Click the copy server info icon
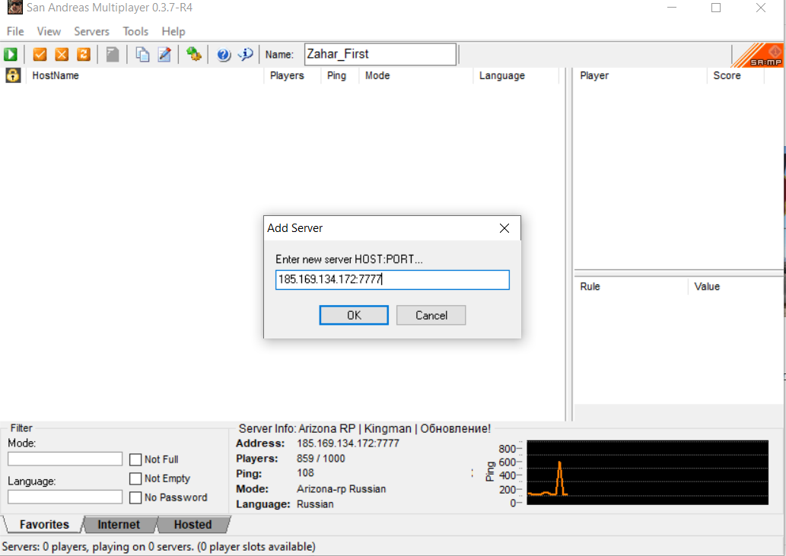 (142, 54)
